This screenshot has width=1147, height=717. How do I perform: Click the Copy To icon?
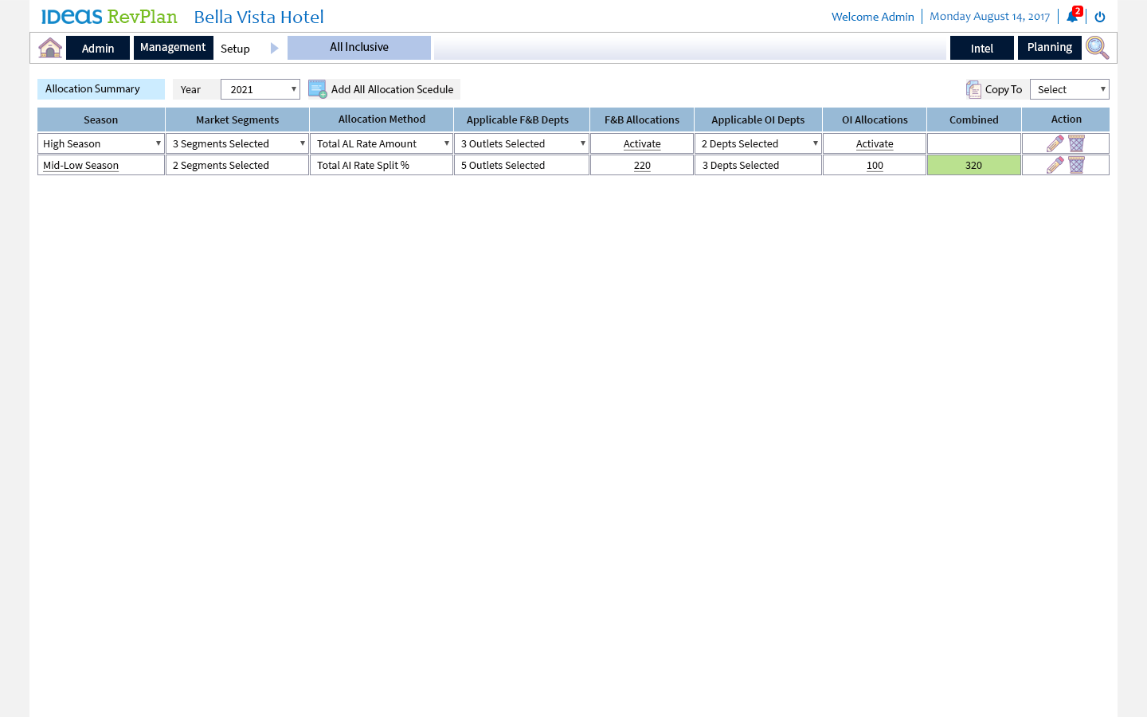[x=973, y=89]
